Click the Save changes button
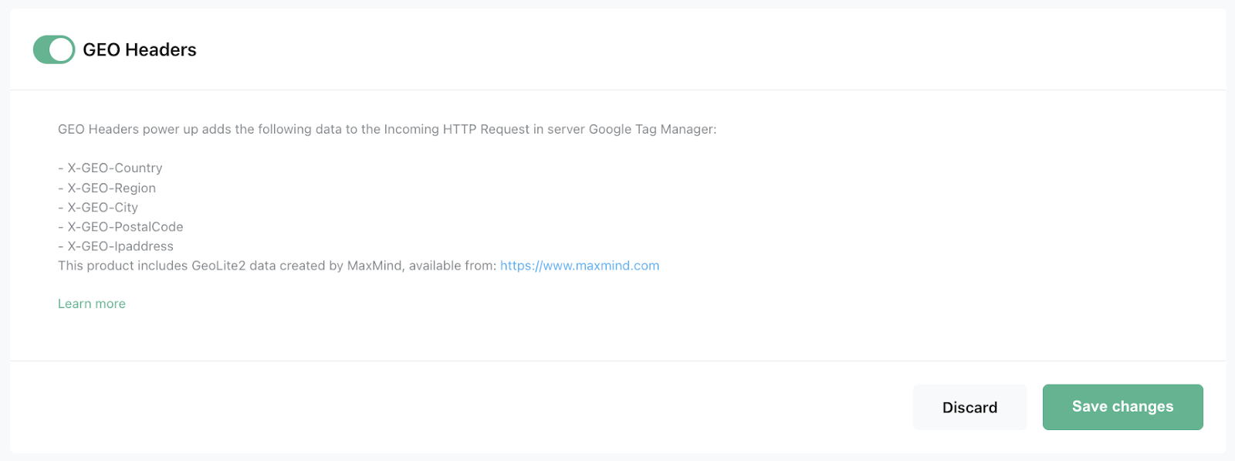Viewport: 1235px width, 461px height. 1122,407
